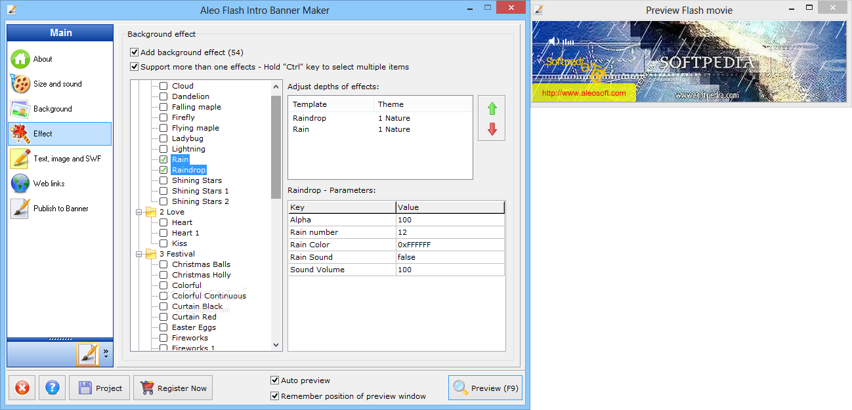Click the Web links globe icon

[20, 184]
